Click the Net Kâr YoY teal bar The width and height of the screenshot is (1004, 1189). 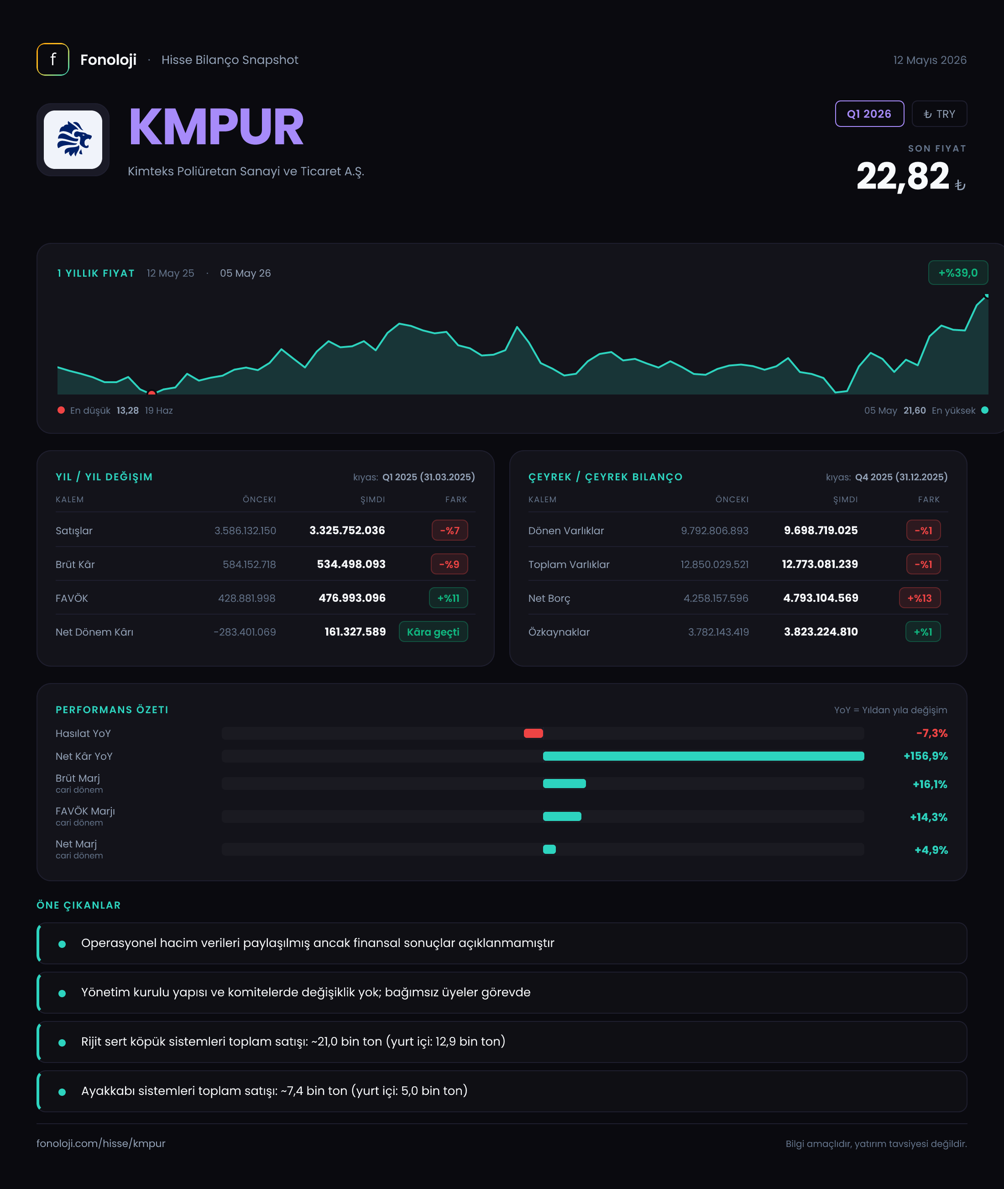(703, 756)
